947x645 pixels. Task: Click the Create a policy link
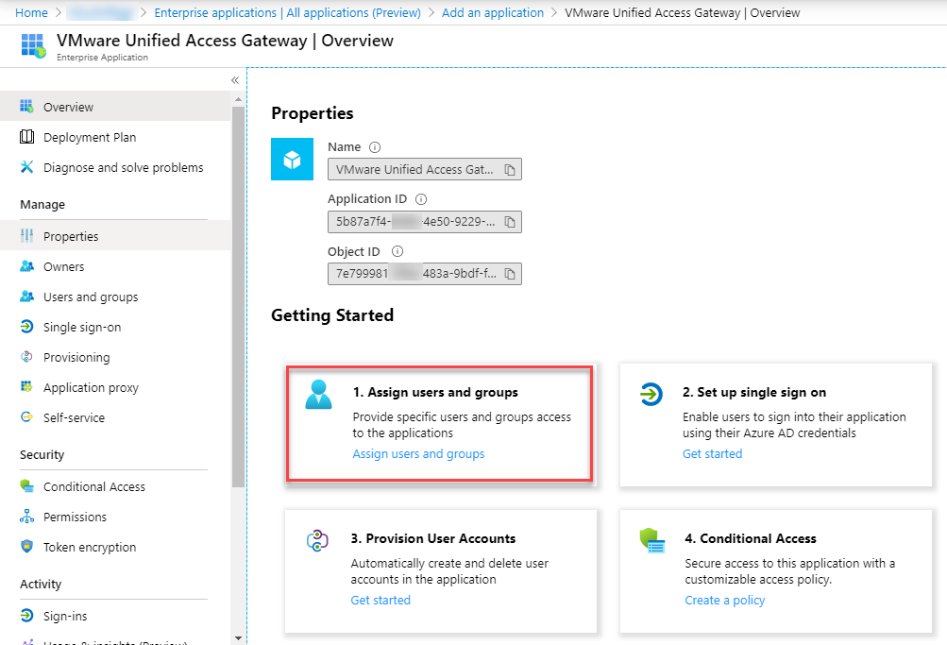725,600
